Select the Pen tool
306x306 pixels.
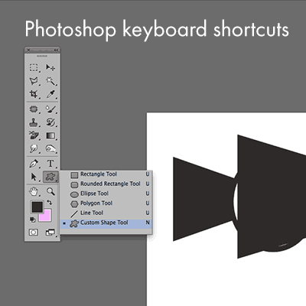point(34,164)
